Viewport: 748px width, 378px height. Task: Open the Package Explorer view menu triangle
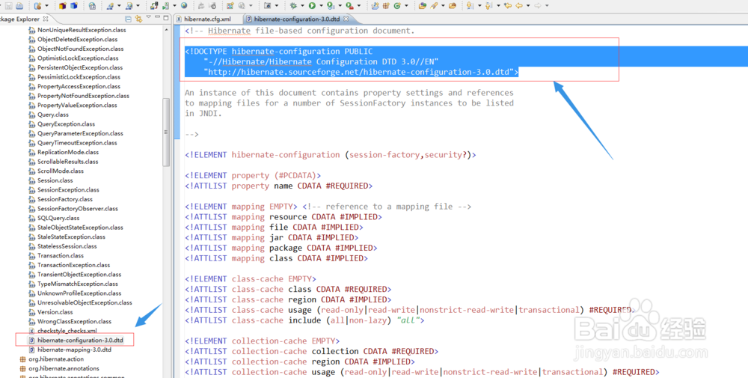coord(148,16)
